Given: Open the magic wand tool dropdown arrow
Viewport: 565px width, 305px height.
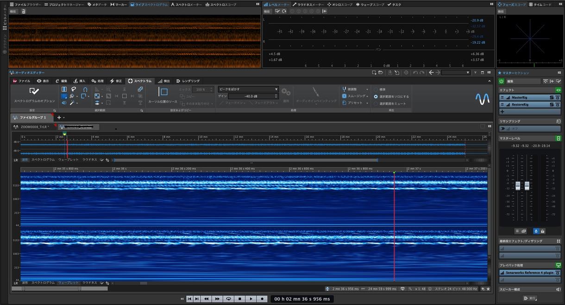Looking at the screenshot, I should point(77,103).
